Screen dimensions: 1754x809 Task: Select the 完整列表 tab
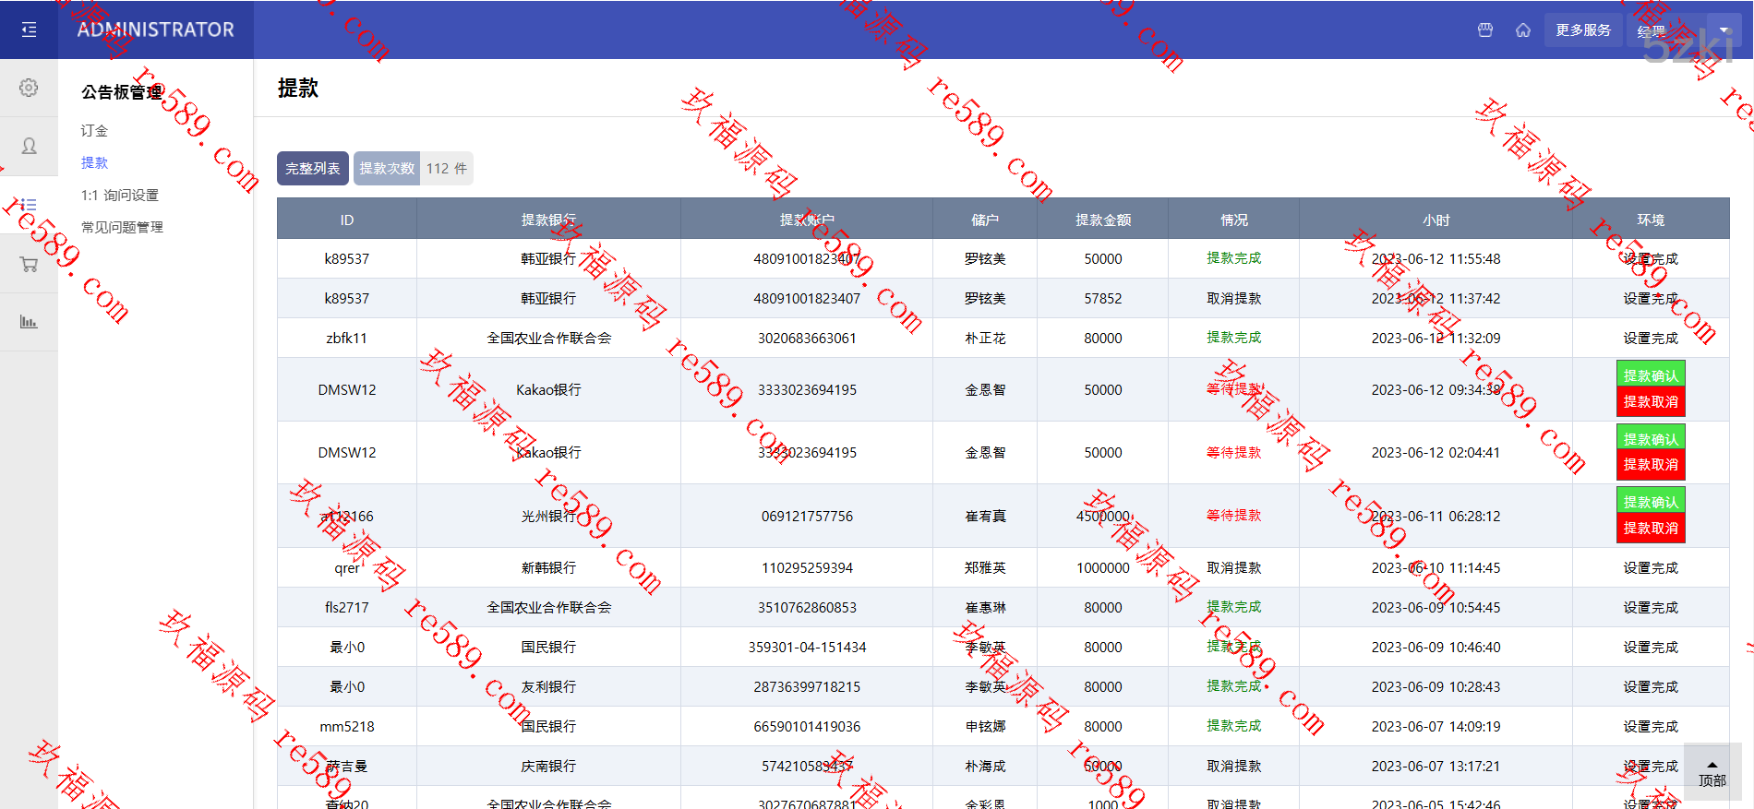pyautogui.click(x=313, y=169)
